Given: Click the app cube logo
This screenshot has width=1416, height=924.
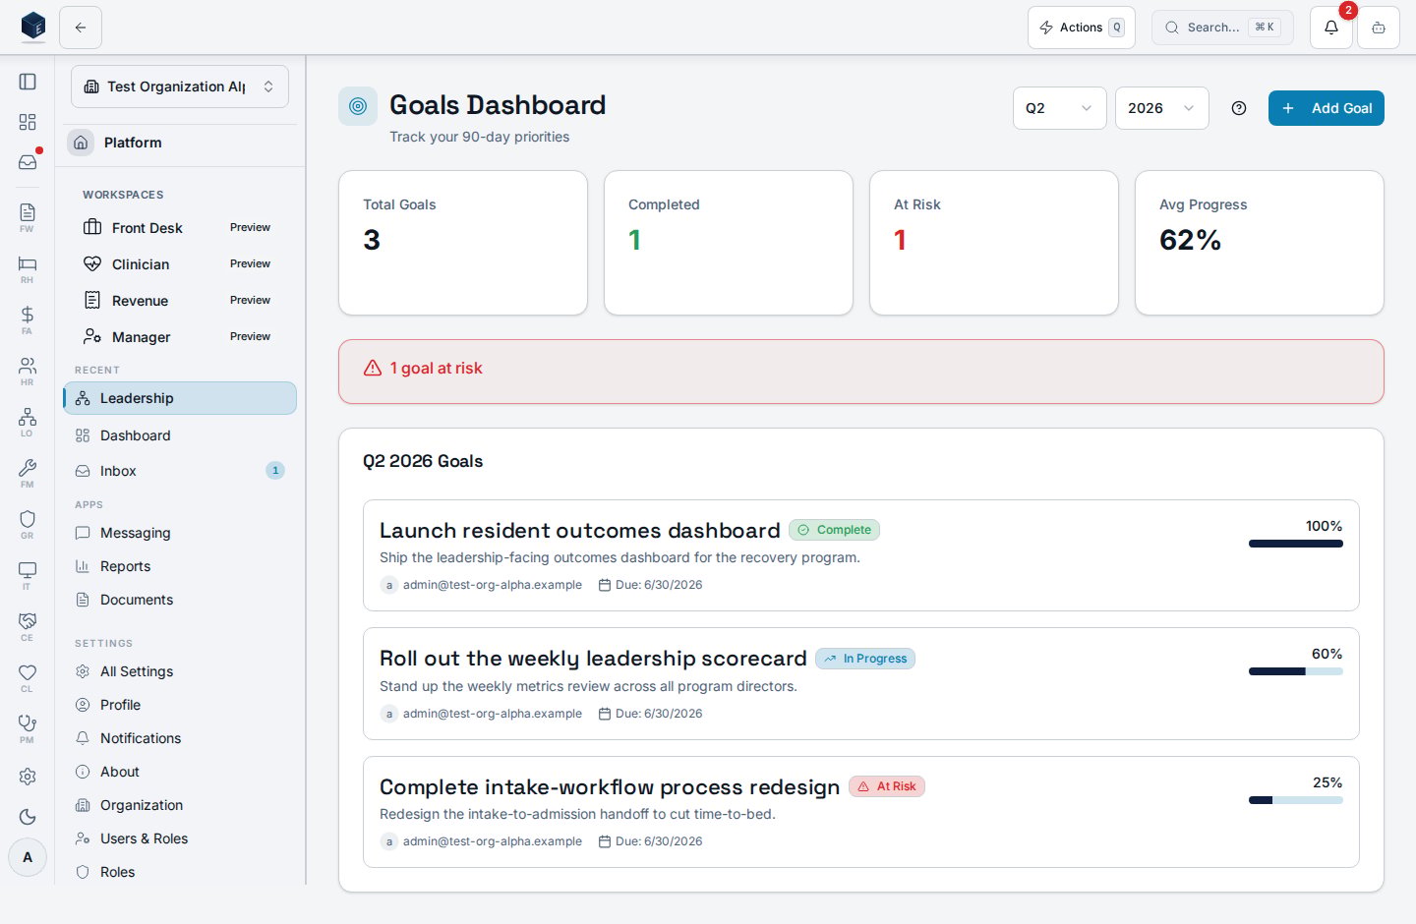Looking at the screenshot, I should coord(33,27).
